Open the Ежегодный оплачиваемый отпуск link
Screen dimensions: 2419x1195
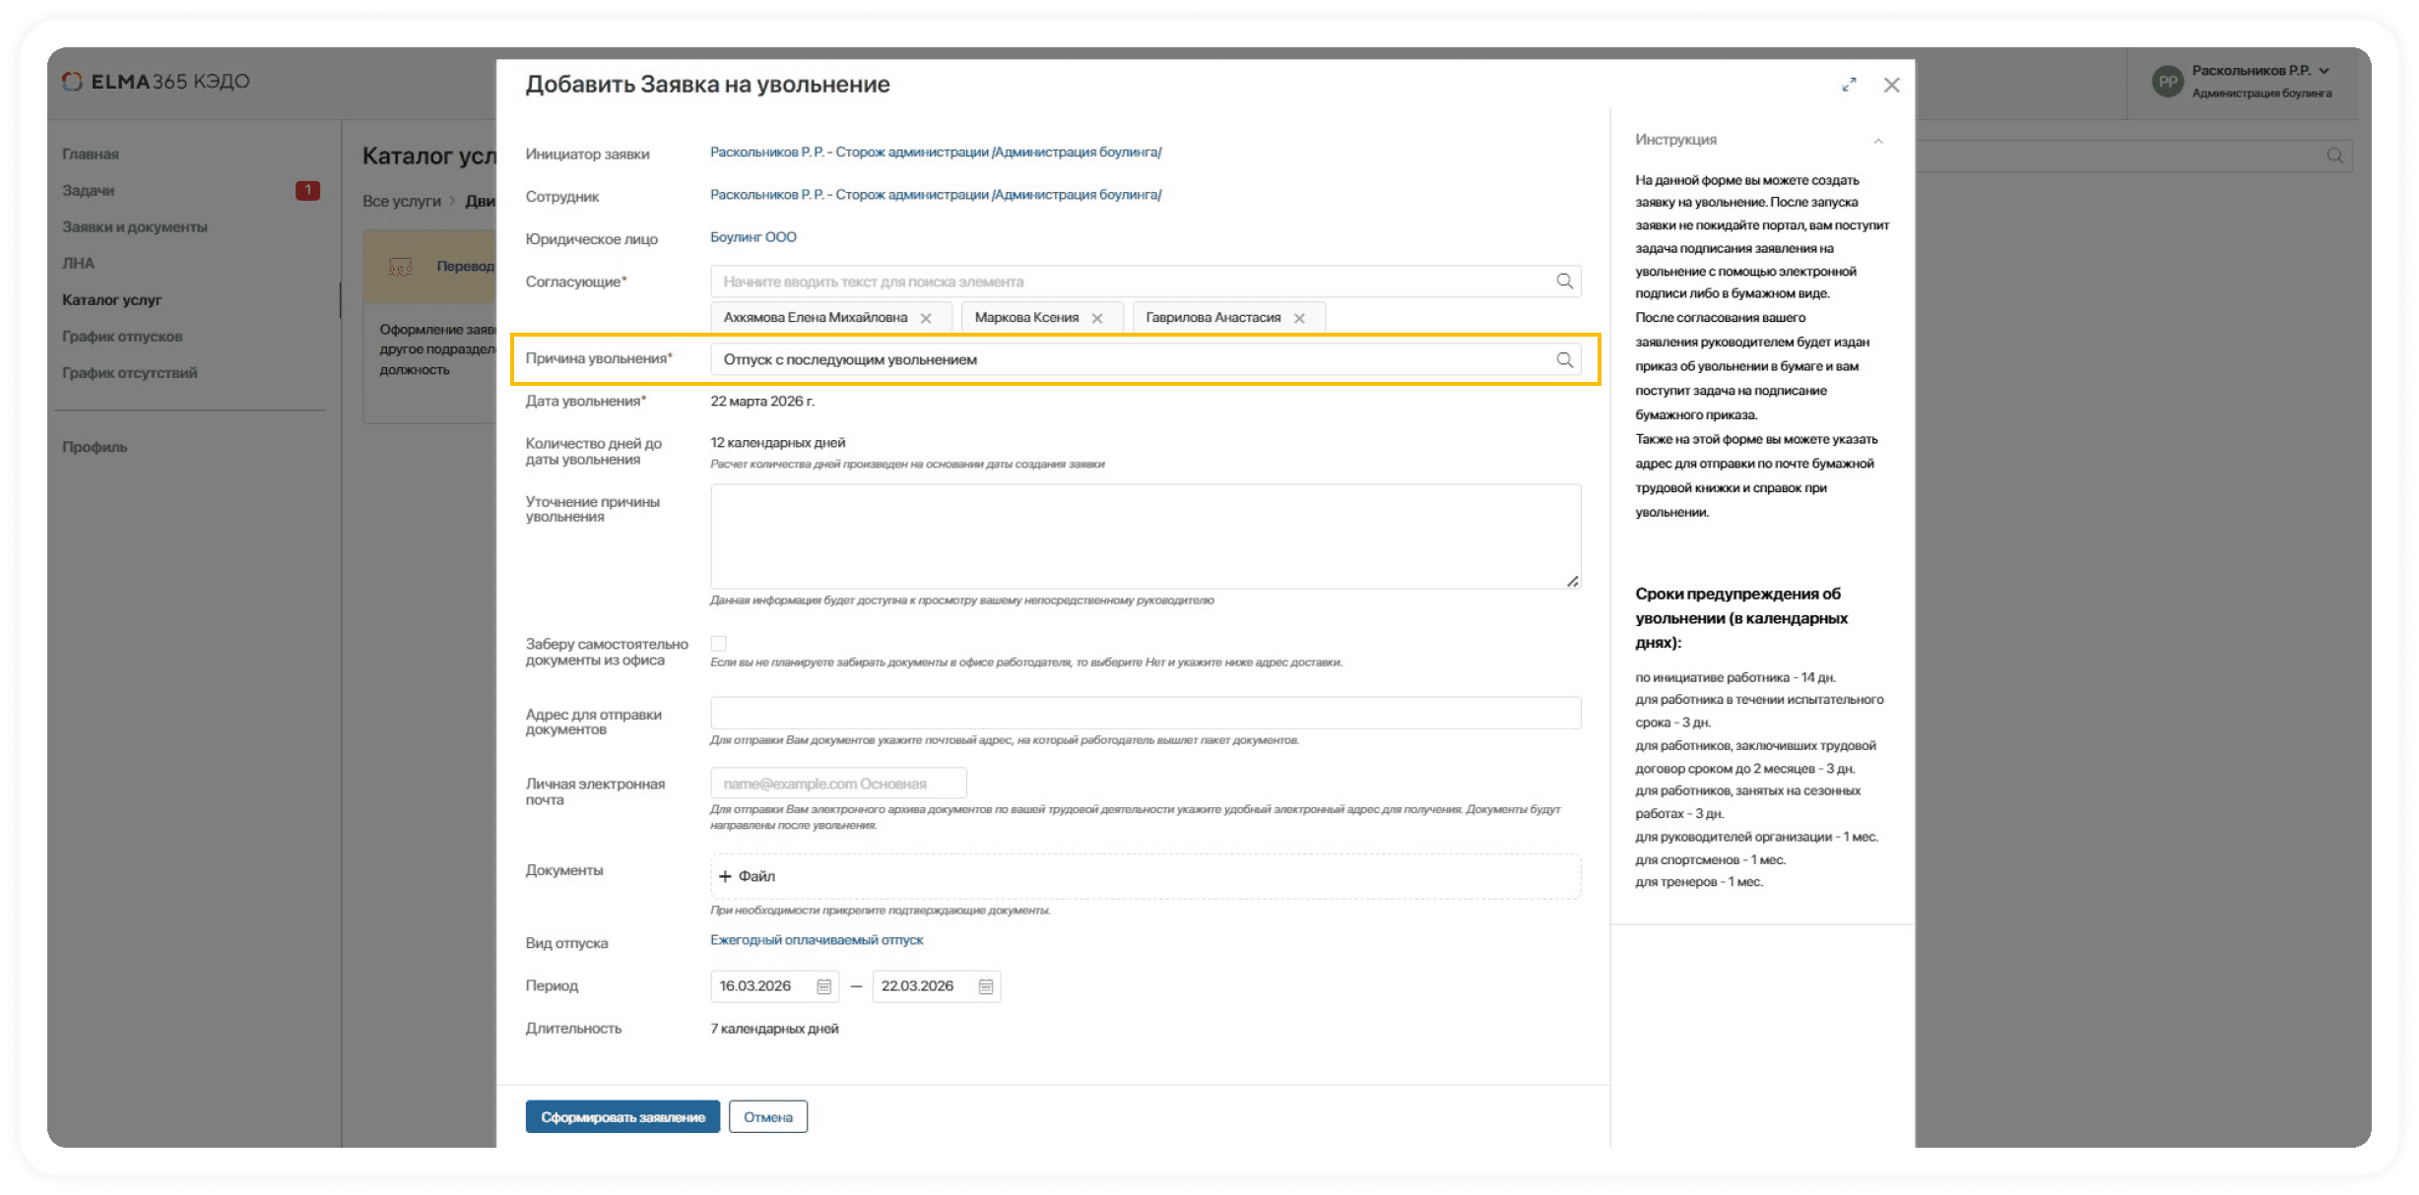click(x=816, y=940)
